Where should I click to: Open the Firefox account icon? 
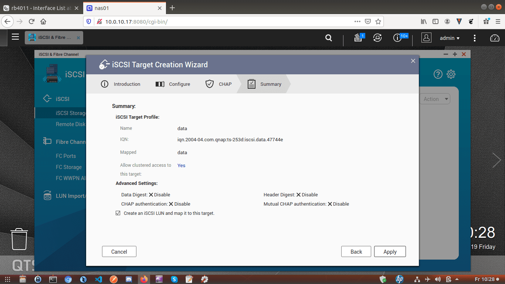[x=447, y=21]
